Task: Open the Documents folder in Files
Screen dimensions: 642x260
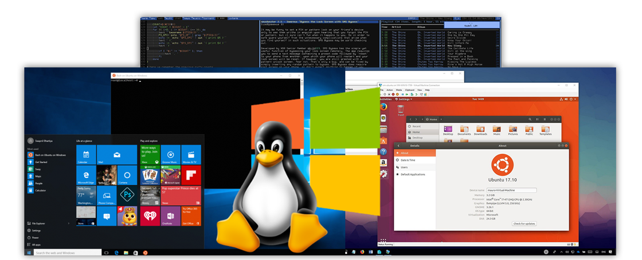Action: point(464,131)
